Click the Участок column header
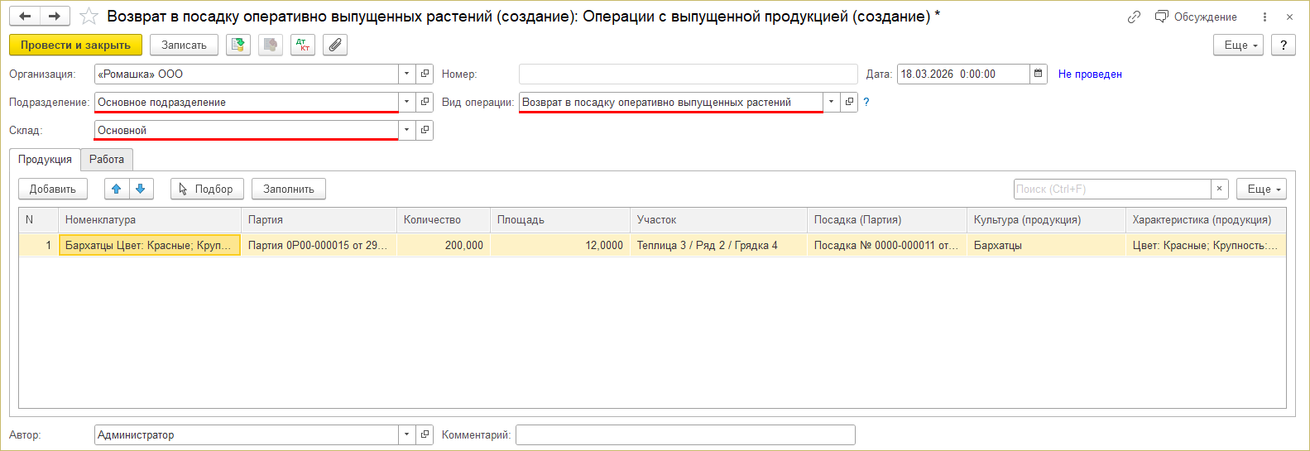This screenshot has width=1310, height=451. [718, 219]
